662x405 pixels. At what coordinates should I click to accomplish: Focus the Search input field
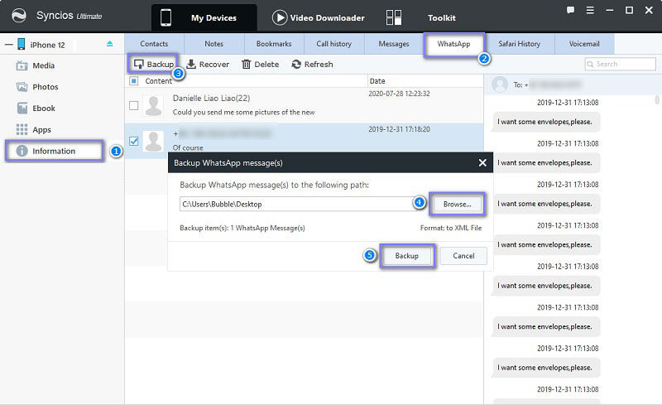pos(620,65)
